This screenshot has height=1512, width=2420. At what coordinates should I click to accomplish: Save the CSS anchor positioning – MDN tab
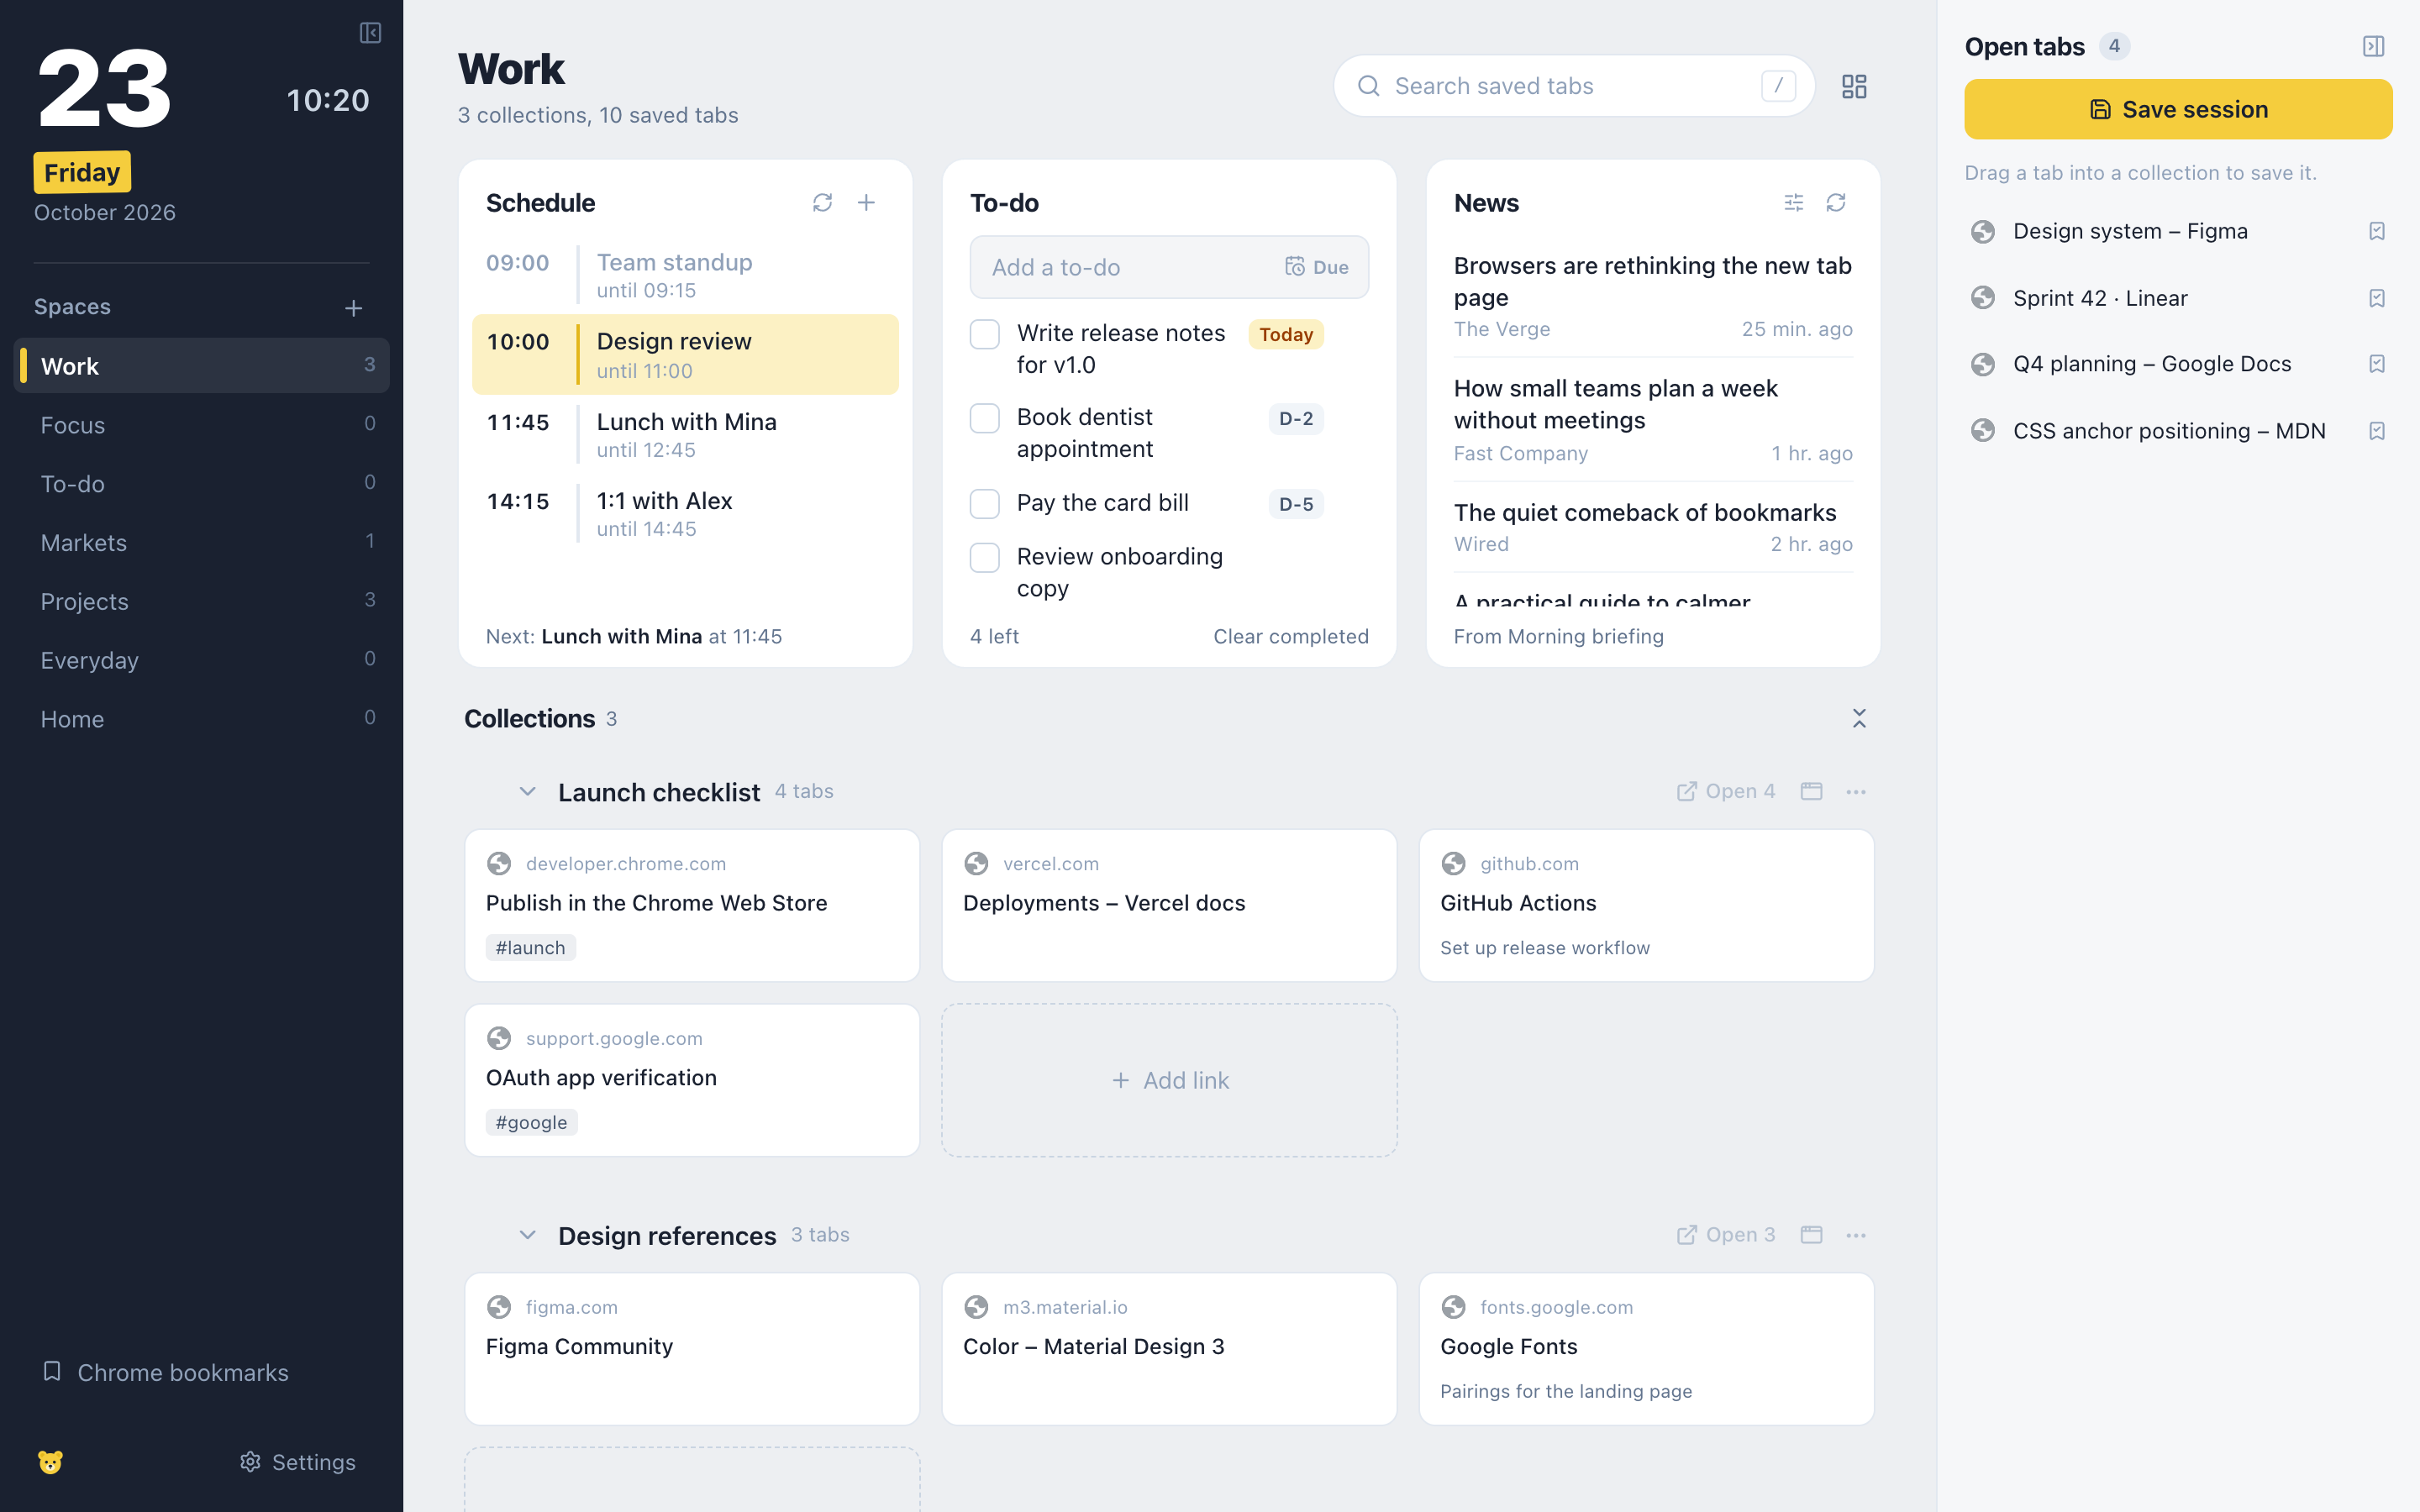2377,431
